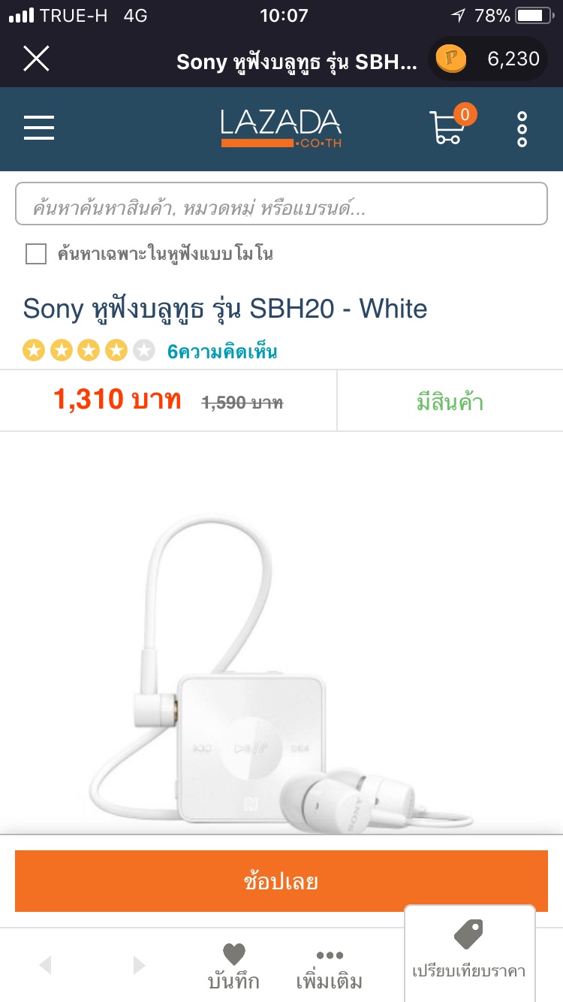563x1002 pixels.
Task: Save item with the heart บันทึก icon
Action: (x=233, y=967)
